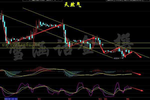This screenshot has height=100, width=150.
Task: Click the 06 date marker on the time axis
Action: (x=128, y=99)
